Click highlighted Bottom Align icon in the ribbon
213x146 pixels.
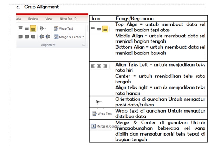point(33,28)
